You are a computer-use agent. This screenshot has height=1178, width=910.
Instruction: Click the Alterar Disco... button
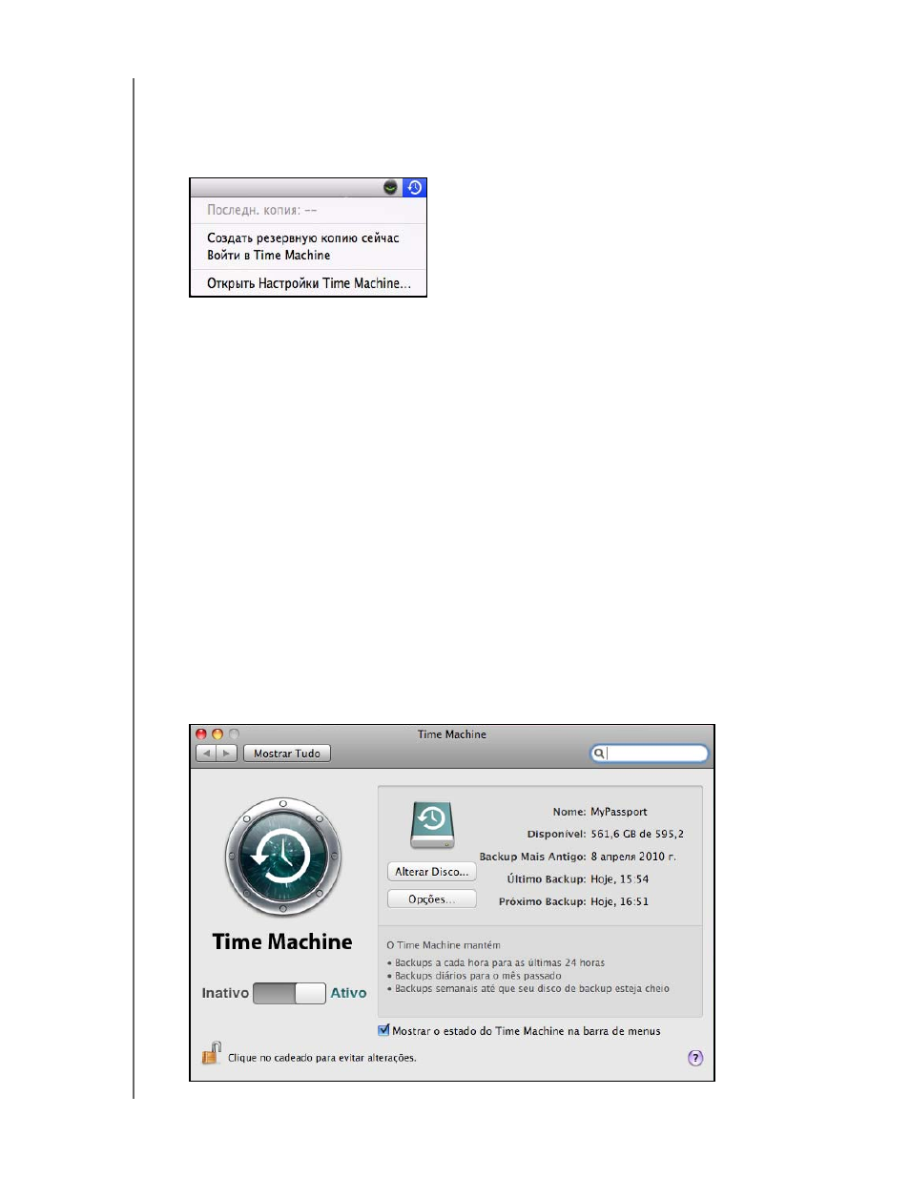point(432,872)
